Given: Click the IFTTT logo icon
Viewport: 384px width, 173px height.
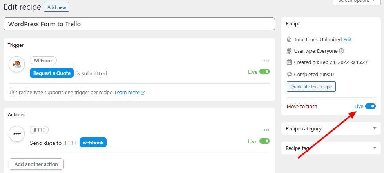Looking at the screenshot, I should pyautogui.click(x=16, y=134).
